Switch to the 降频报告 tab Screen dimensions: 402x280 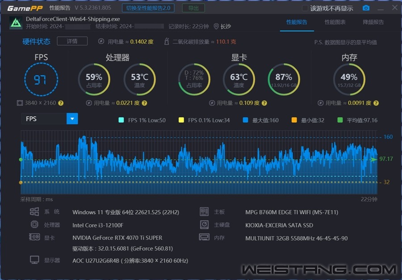point(373,22)
